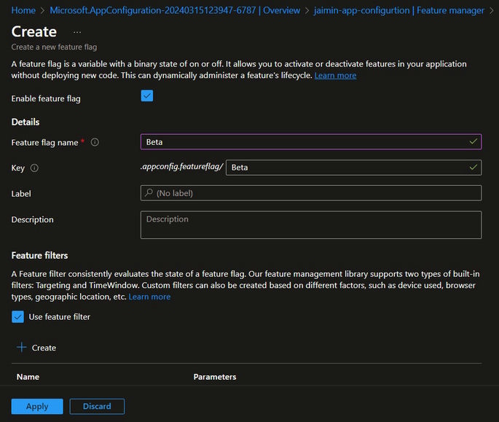499x422 pixels.
Task: Open Learn more link about feature filters
Action: (x=149, y=297)
